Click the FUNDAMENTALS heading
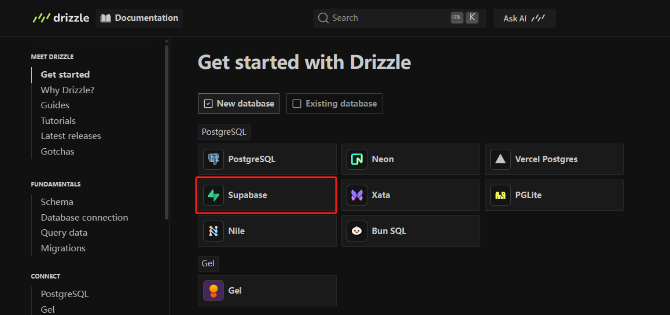670x315 pixels. tap(56, 184)
